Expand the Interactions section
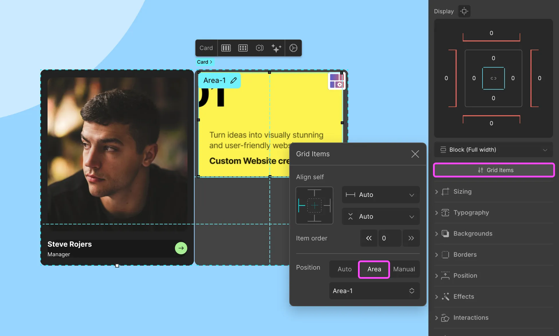Screen dimensions: 559x336 [x=493, y=318]
